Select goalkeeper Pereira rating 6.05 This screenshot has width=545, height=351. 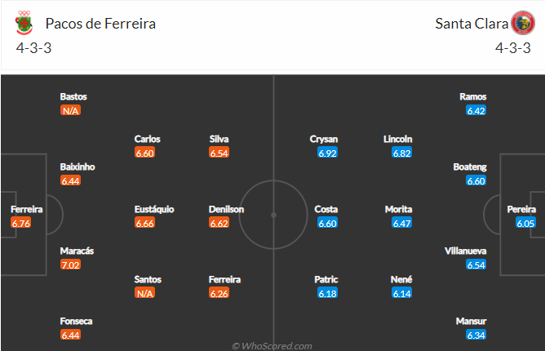pyautogui.click(x=525, y=223)
